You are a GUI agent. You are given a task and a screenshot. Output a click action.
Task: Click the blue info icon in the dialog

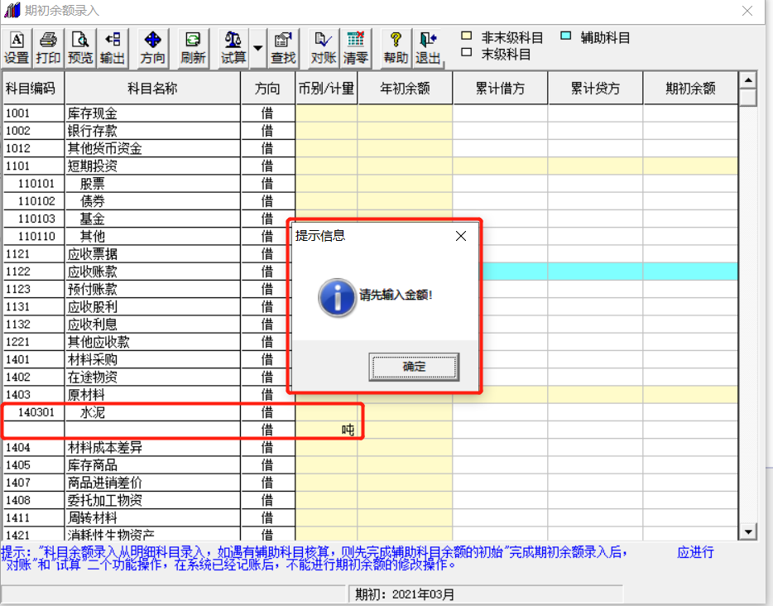coord(337,297)
